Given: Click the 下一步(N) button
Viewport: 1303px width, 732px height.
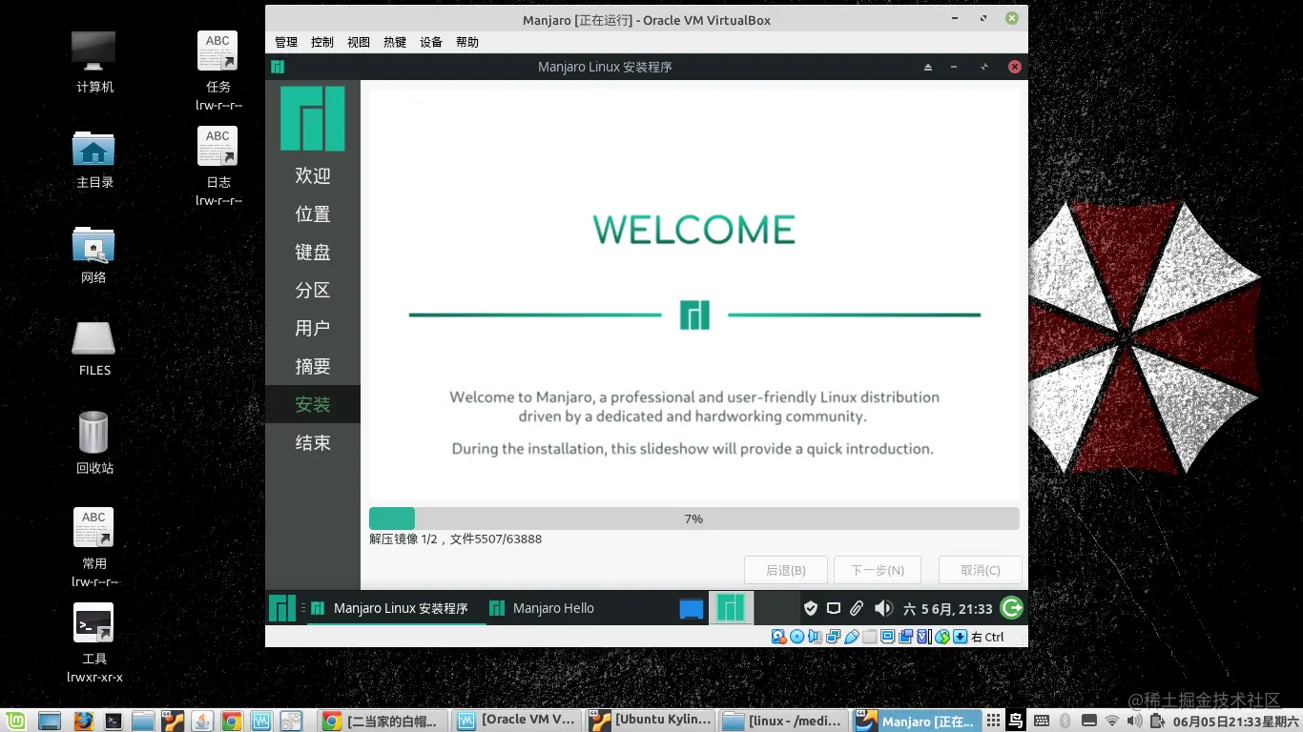Looking at the screenshot, I should pyautogui.click(x=877, y=570).
